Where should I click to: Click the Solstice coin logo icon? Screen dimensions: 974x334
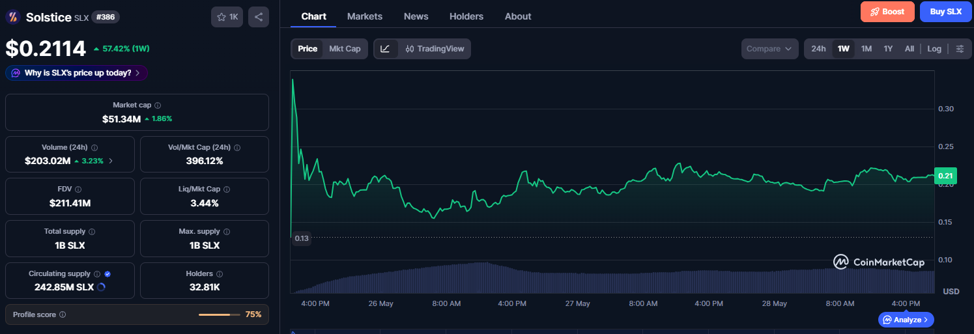[x=12, y=17]
